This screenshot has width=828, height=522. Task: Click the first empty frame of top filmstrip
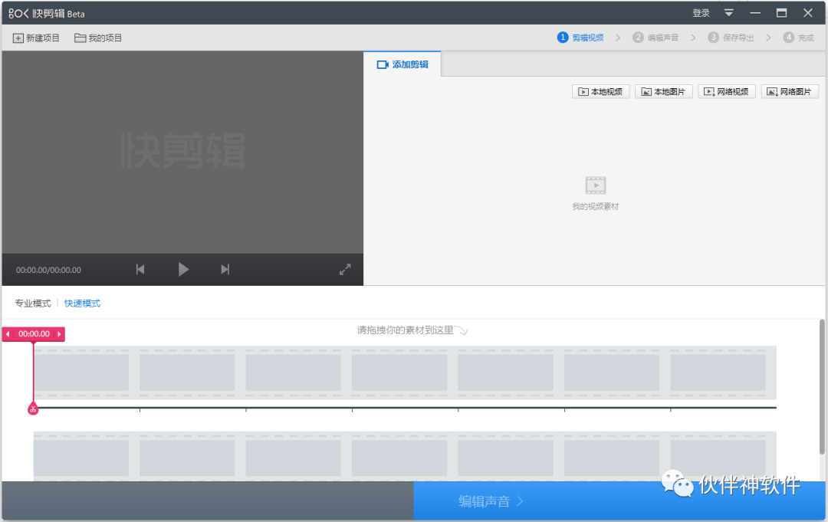click(x=81, y=373)
